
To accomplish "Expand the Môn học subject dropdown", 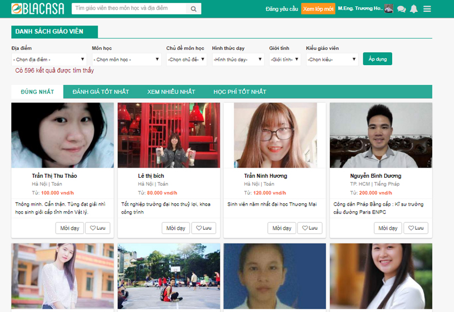I will [x=127, y=59].
